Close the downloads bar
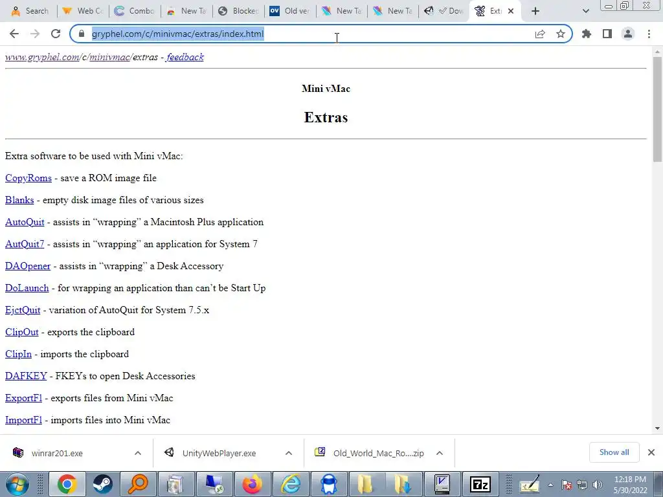Viewport: 663px width, 497px height. 651,452
